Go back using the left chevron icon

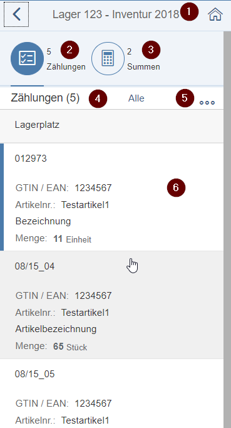[x=16, y=14]
